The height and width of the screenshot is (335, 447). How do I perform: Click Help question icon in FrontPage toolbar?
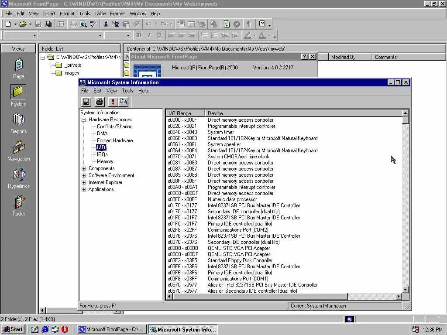click(x=262, y=24)
